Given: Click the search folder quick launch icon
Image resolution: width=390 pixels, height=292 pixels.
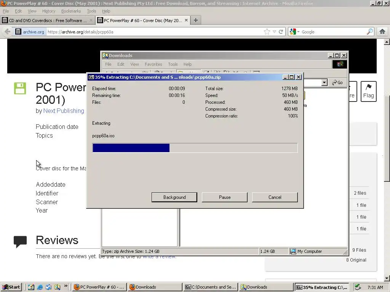Looking at the screenshot, I should pos(57,287).
